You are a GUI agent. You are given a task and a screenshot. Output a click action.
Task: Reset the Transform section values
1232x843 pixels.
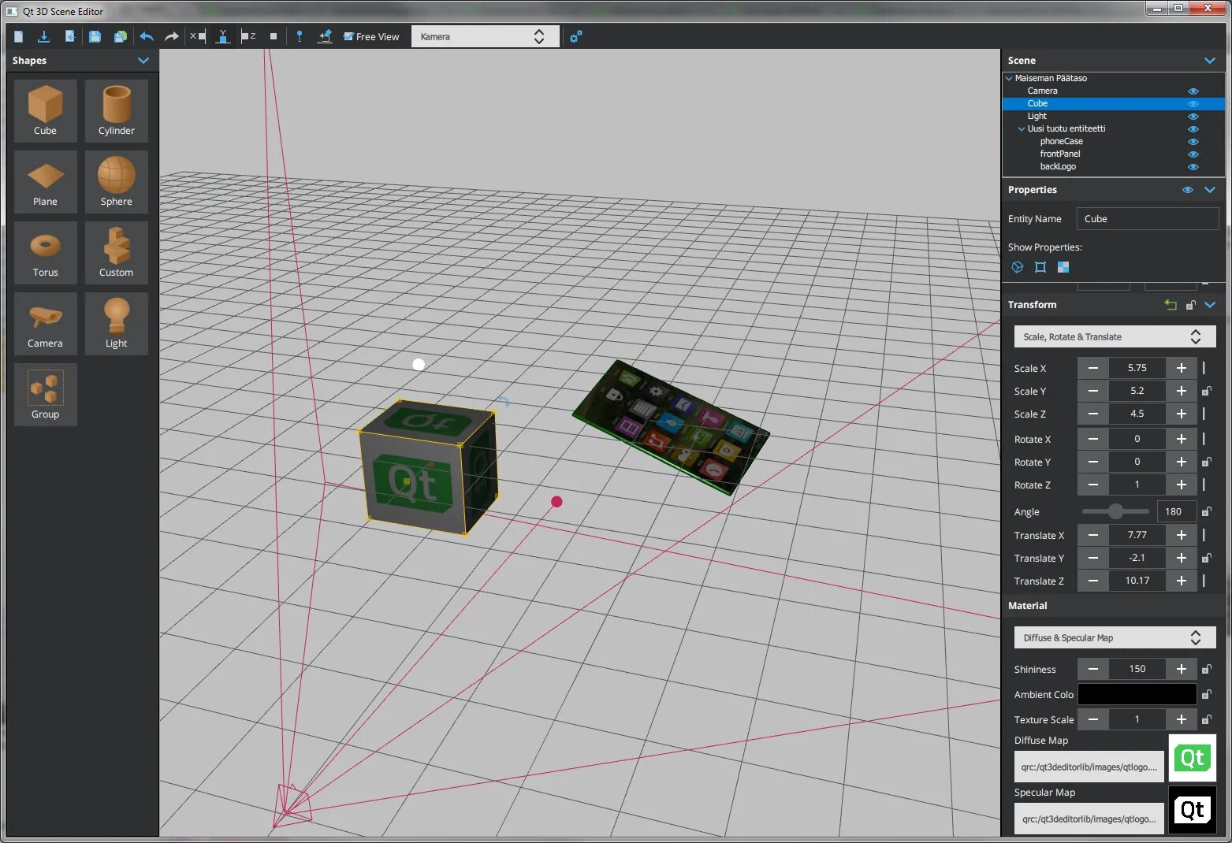(x=1171, y=305)
